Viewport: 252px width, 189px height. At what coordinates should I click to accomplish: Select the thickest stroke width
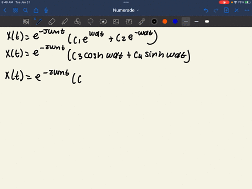pyautogui.click(x=207, y=22)
